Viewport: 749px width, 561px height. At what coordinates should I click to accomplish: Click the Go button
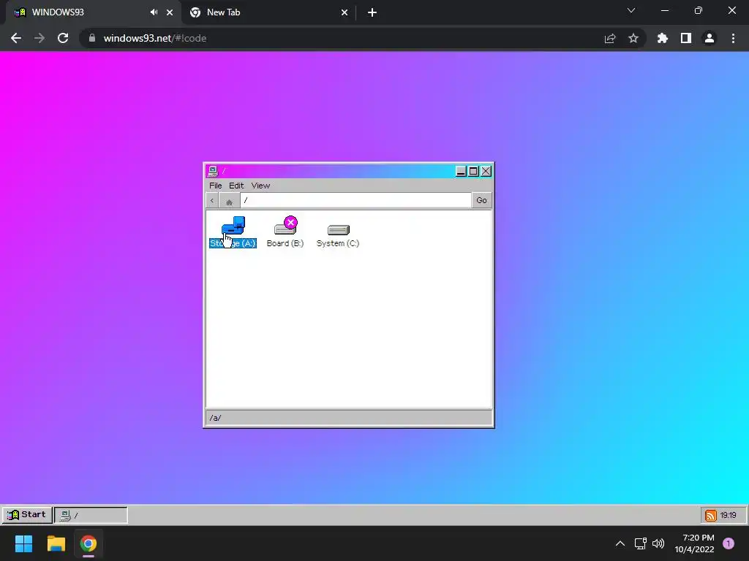point(481,200)
